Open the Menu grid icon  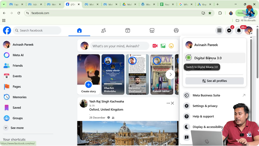219,30
